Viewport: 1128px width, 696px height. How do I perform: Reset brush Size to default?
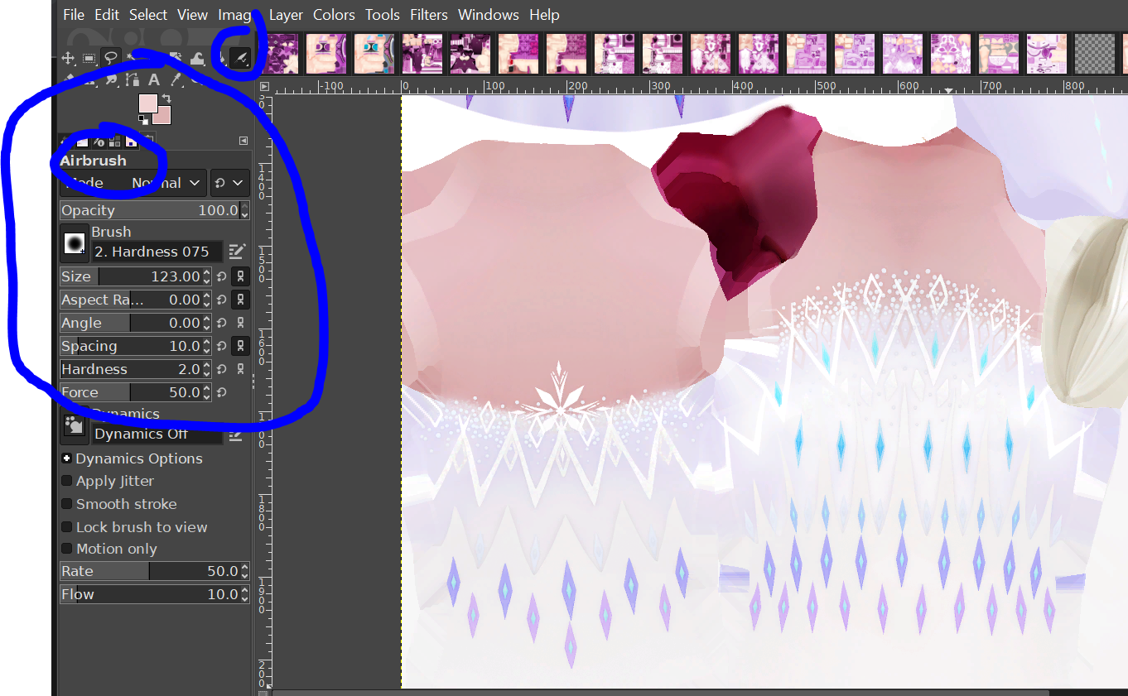click(222, 276)
